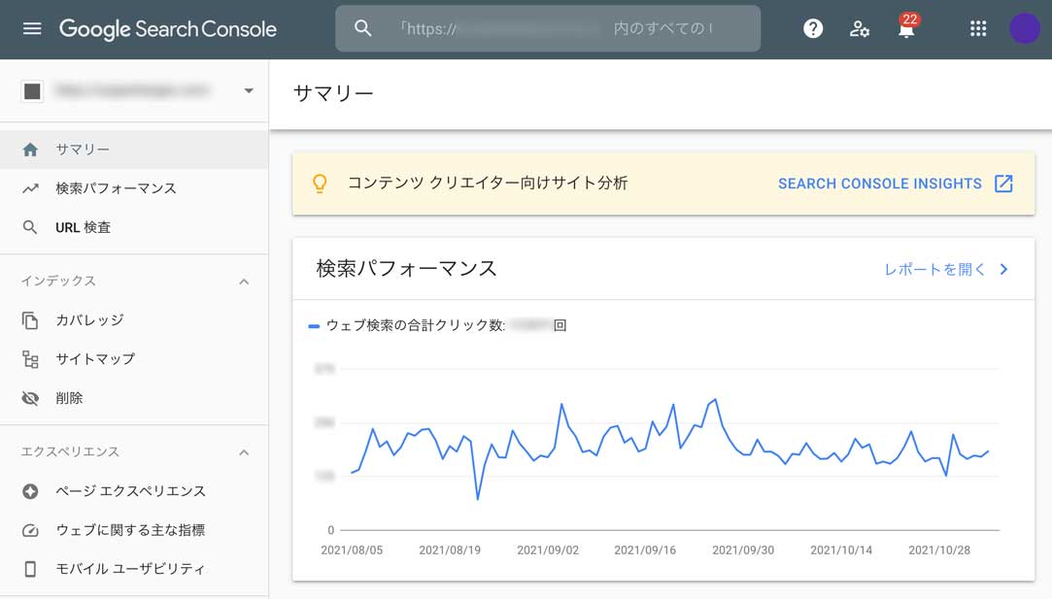Open the property selector dropdown arrow
The height and width of the screenshot is (599, 1052).
point(249,90)
